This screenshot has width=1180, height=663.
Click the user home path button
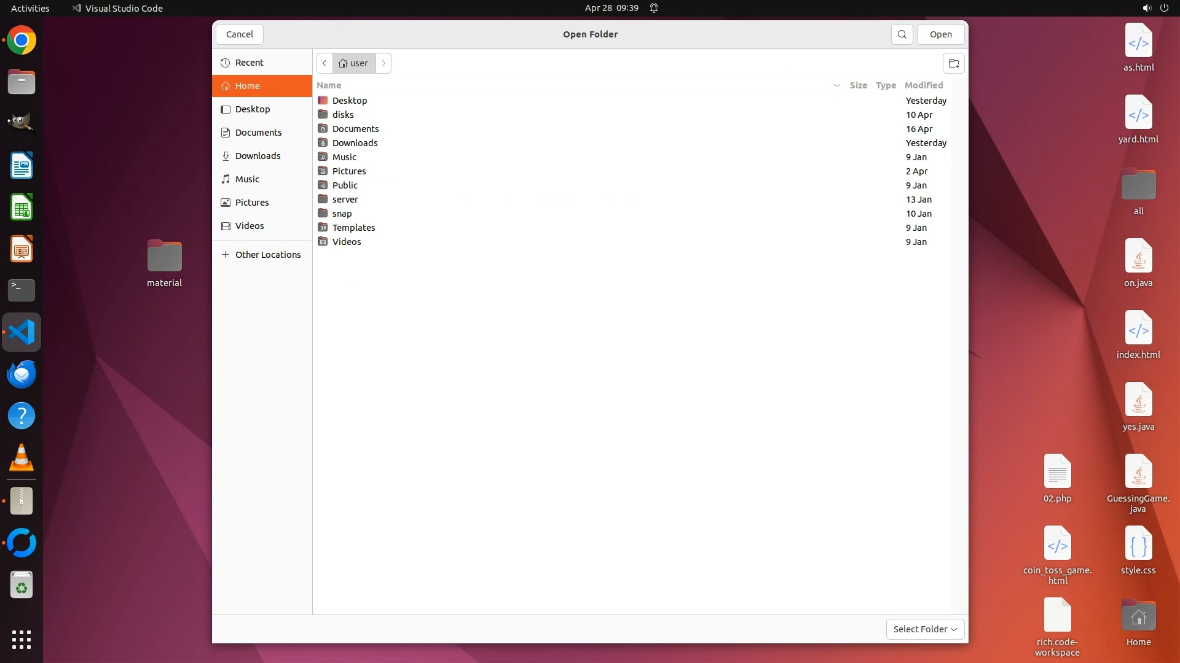coord(354,63)
